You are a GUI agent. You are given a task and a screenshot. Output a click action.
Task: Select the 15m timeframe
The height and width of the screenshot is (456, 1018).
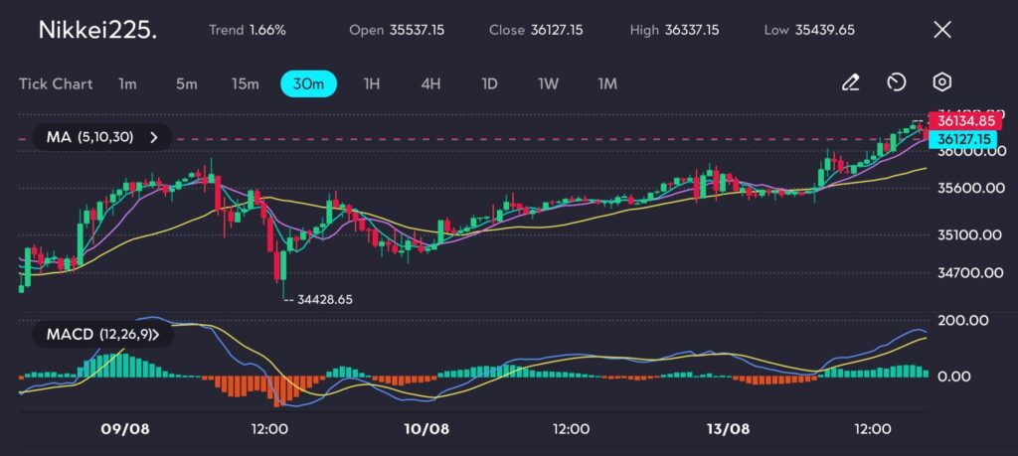[246, 83]
